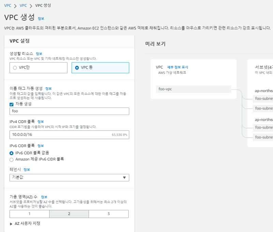Click the name tag input field
The height and width of the screenshot is (232, 273).
(x=69, y=111)
